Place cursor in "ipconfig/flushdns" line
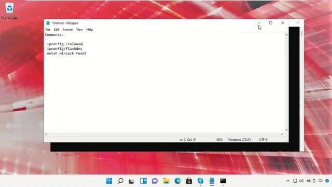The width and height of the screenshot is (332, 187). (64, 49)
